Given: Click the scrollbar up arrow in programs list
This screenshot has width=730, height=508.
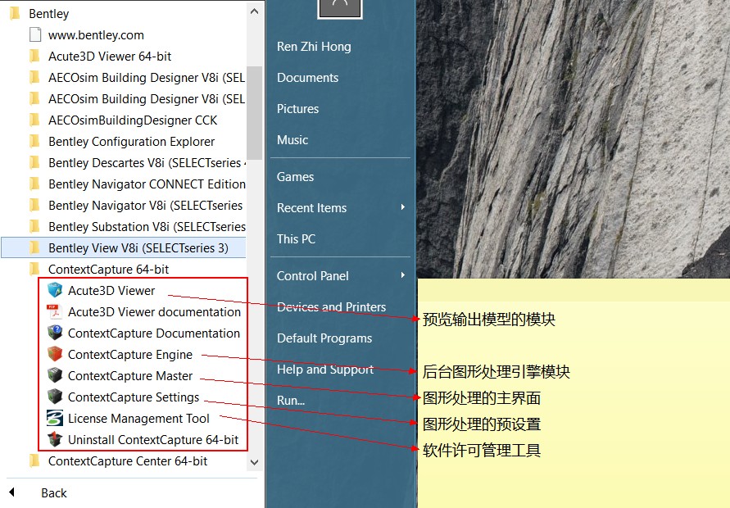Looking at the screenshot, I should [254, 11].
